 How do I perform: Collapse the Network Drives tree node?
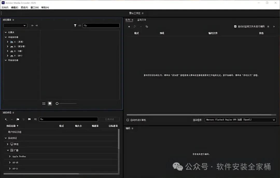(x=6, y=60)
